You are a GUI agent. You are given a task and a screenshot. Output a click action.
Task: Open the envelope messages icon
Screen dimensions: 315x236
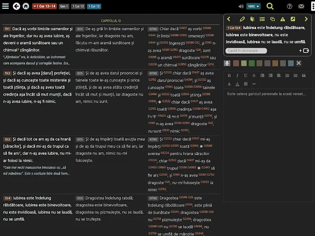(301, 6)
